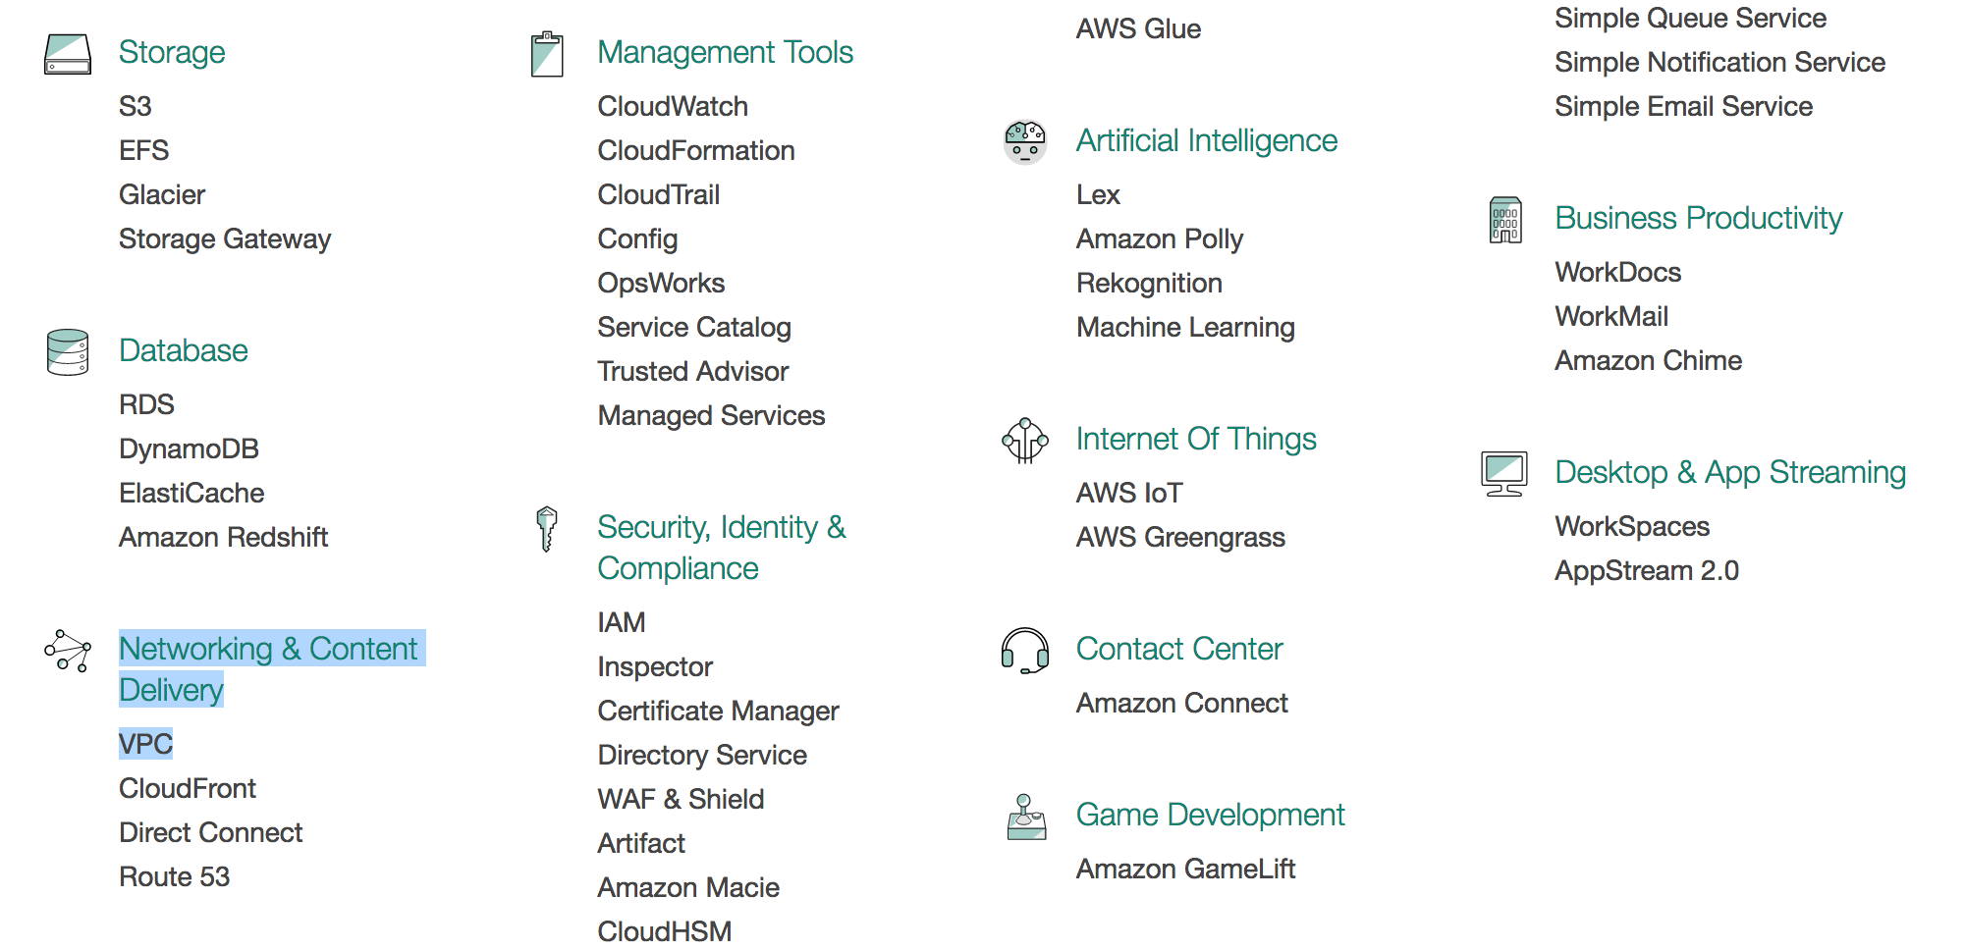1964x950 pixels.
Task: Click the Internet Of Things icon
Action: [x=1025, y=441]
